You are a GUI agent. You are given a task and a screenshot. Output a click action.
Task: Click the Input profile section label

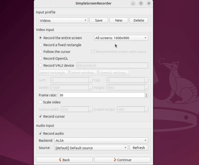[46, 12]
